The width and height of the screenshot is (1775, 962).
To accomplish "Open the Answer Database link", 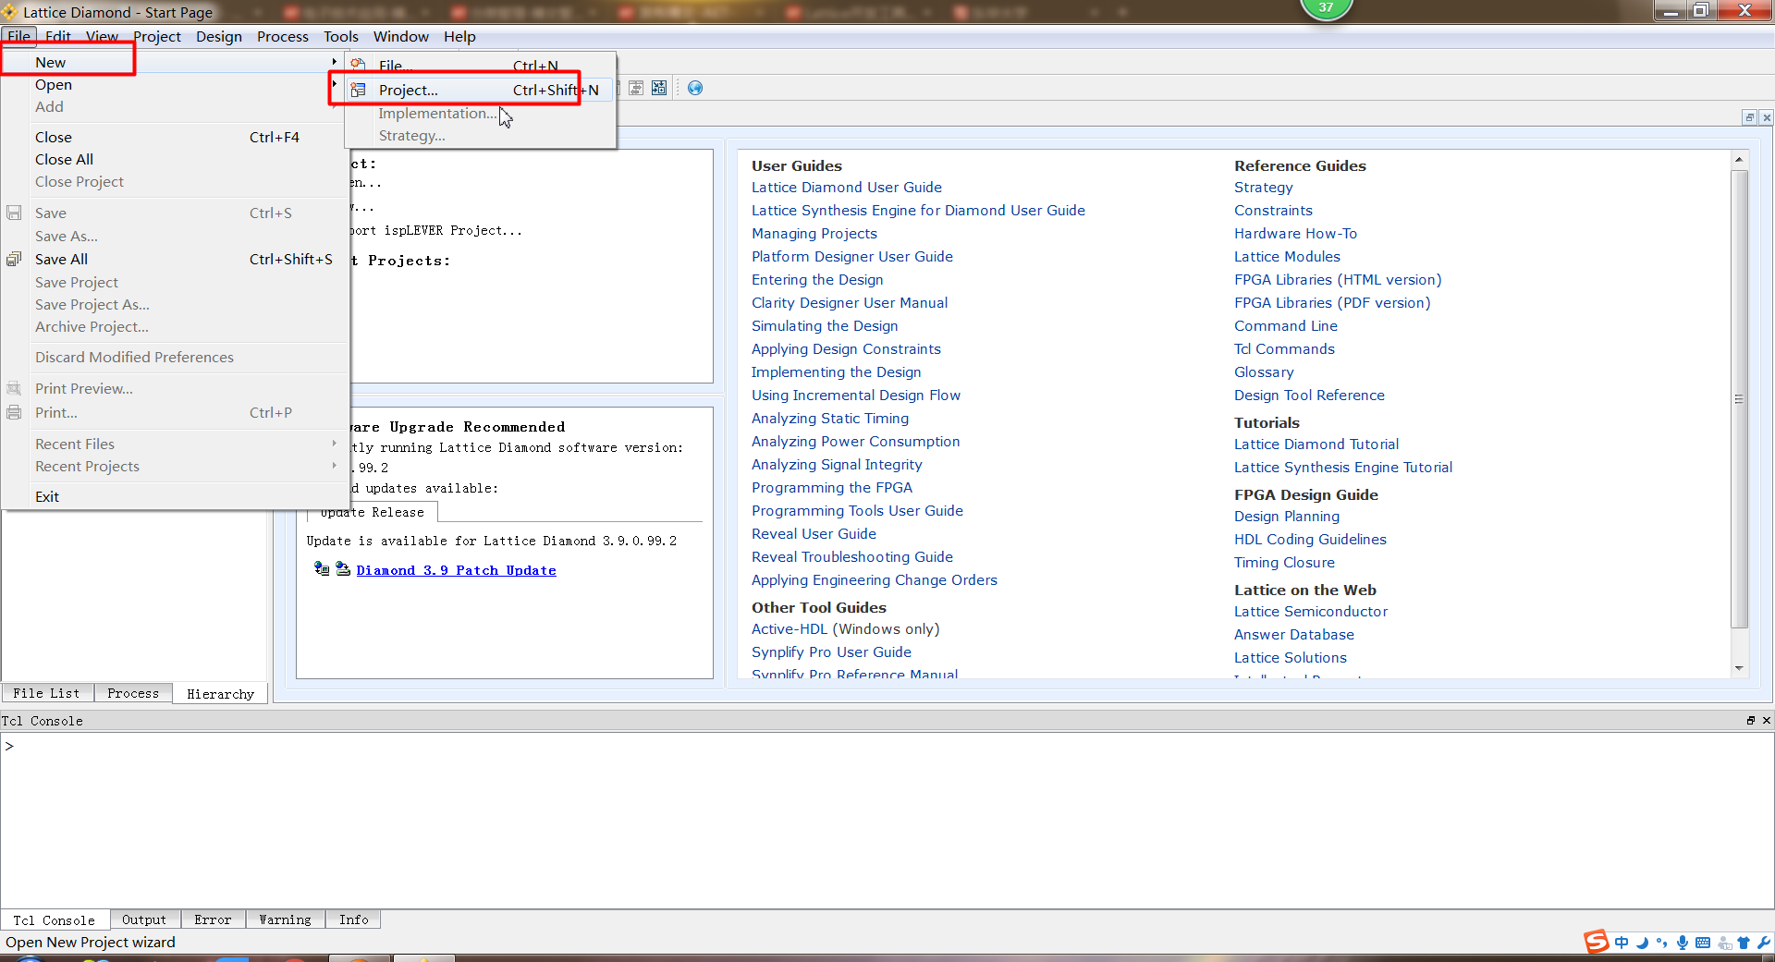I will coord(1294,634).
